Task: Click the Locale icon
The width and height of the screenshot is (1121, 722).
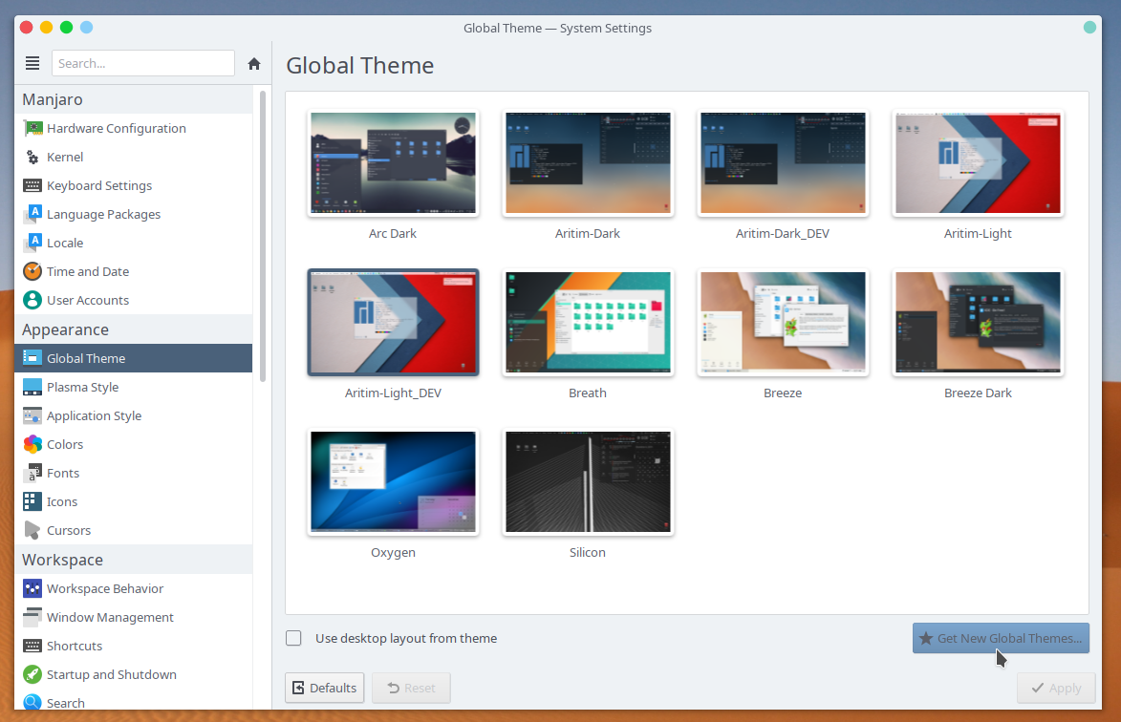Action: pyautogui.click(x=32, y=243)
